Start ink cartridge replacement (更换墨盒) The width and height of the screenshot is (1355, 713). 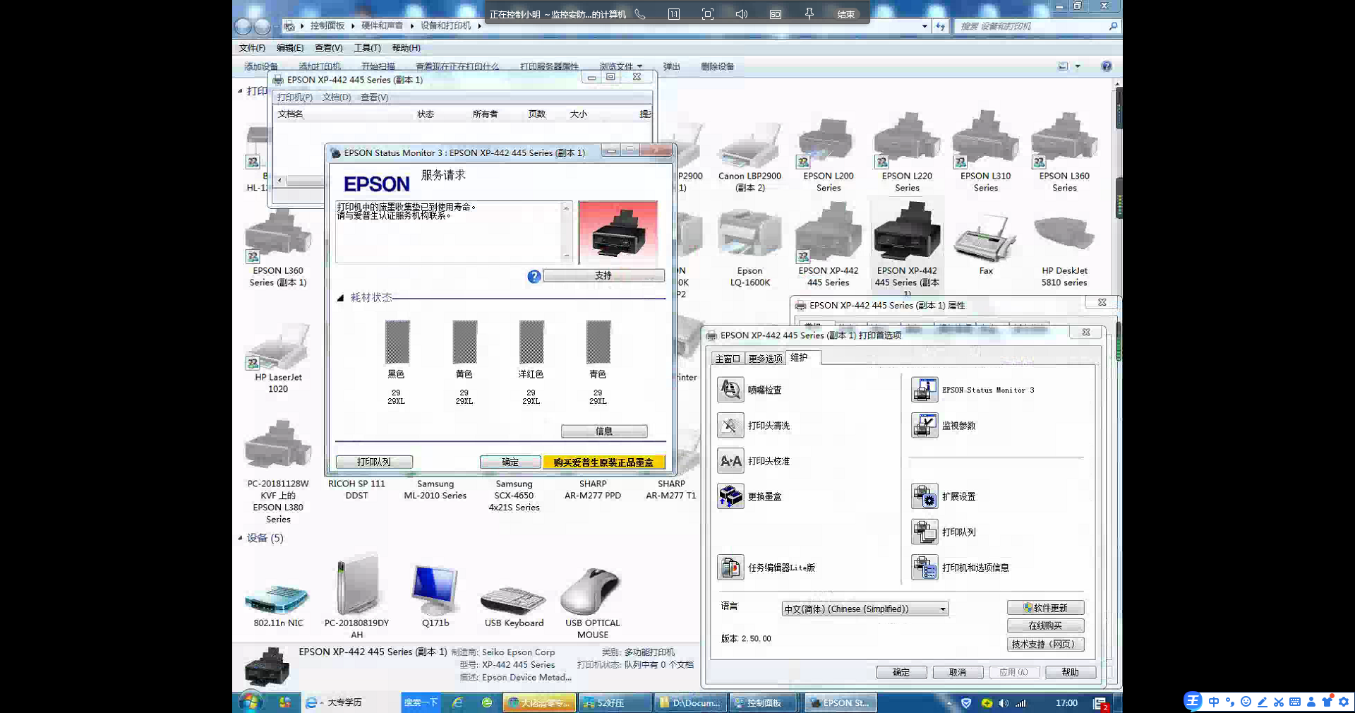tap(731, 496)
